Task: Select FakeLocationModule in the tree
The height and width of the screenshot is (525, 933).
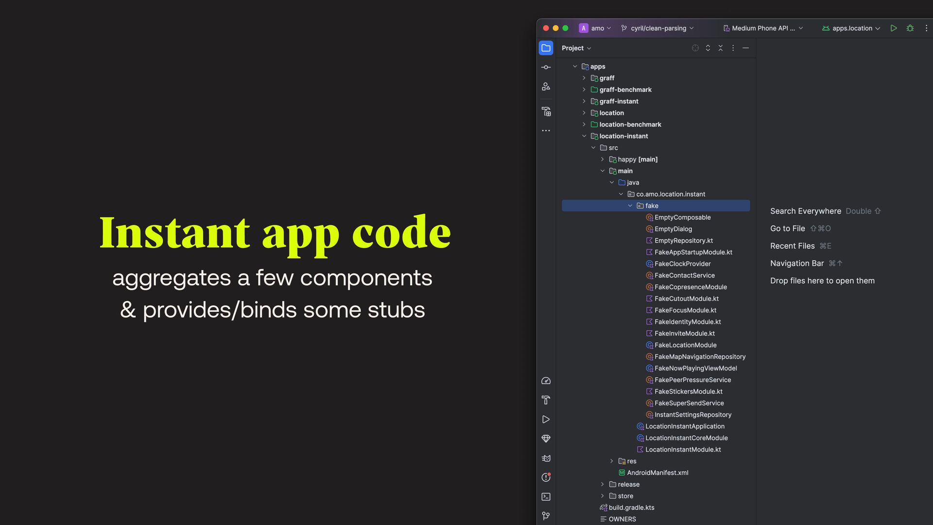Action: point(685,345)
